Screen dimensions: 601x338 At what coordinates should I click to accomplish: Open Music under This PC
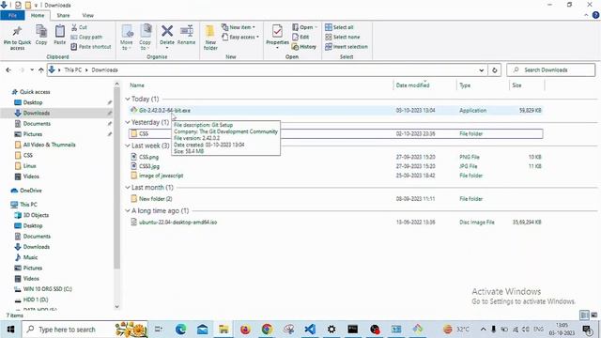point(30,257)
